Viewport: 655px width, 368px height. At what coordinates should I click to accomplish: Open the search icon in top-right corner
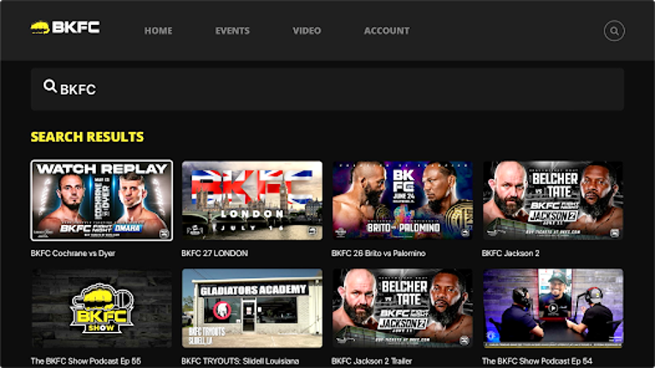pyautogui.click(x=614, y=31)
